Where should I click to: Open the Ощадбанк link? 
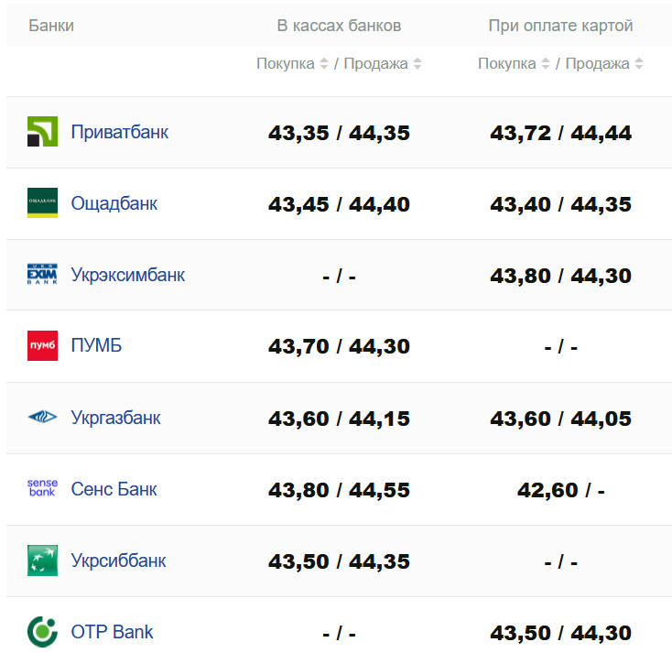click(114, 203)
